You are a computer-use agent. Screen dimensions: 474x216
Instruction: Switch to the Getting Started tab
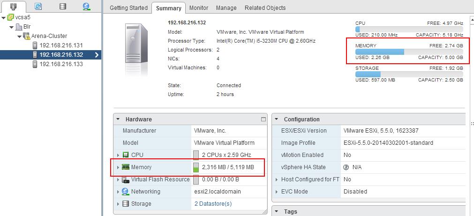coord(128,8)
